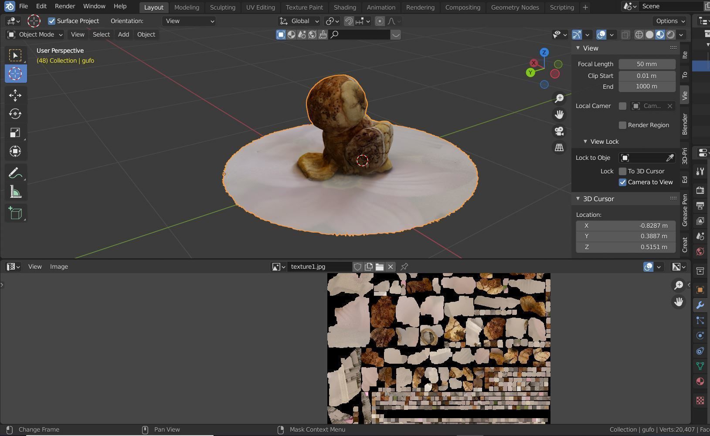Switch to the Geometry Nodes workspace tab

(515, 7)
